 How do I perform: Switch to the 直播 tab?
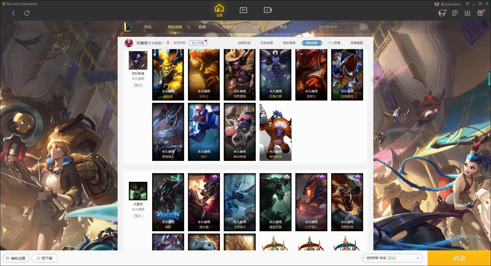pos(202,27)
